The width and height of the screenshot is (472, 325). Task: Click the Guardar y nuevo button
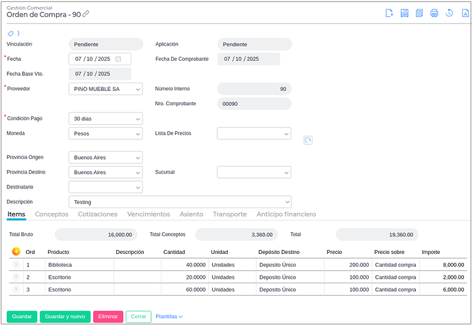point(65,317)
